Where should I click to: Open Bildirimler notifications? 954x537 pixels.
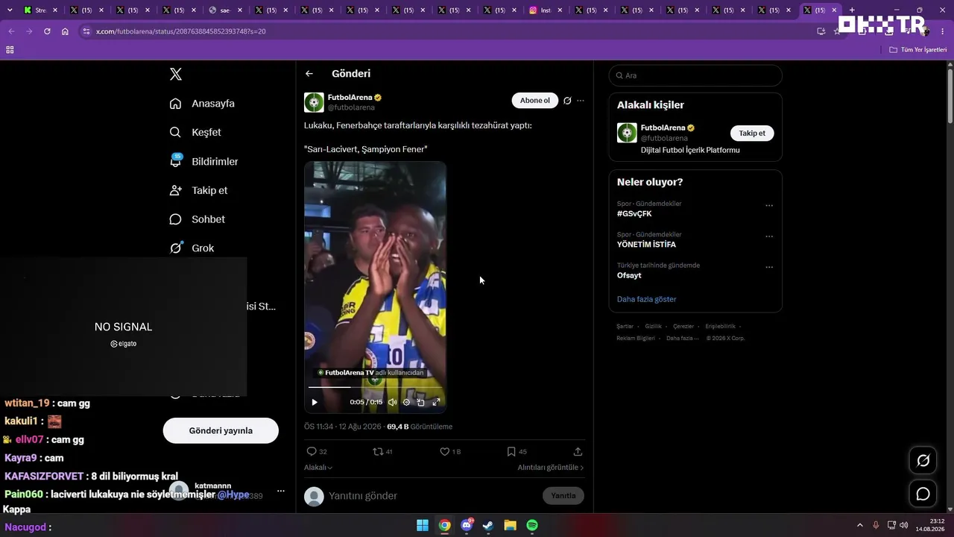point(203,161)
